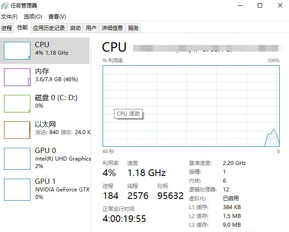
Task: Select GPU 1 NVIDIA GeForce GTX
Action: [x=44, y=189]
